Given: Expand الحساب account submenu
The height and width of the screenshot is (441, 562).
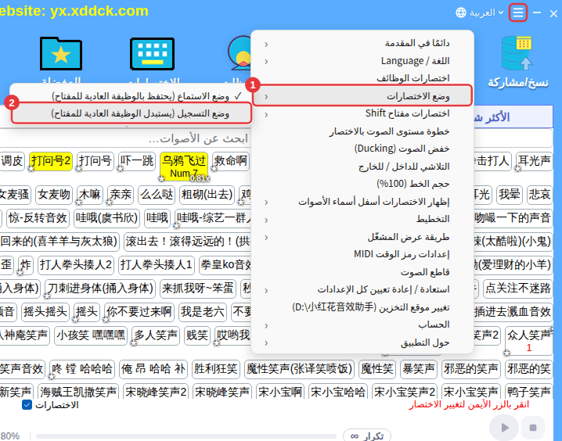Looking at the screenshot, I should [362, 324].
